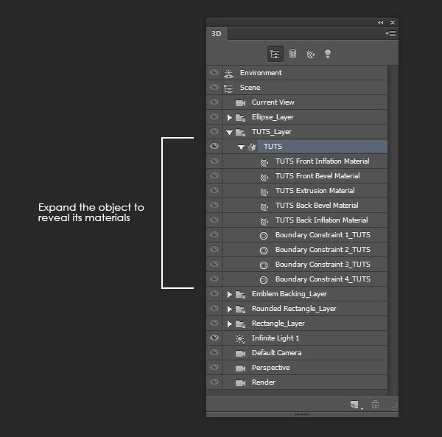Add new object to scene button
The image size is (442, 437).
[356, 405]
